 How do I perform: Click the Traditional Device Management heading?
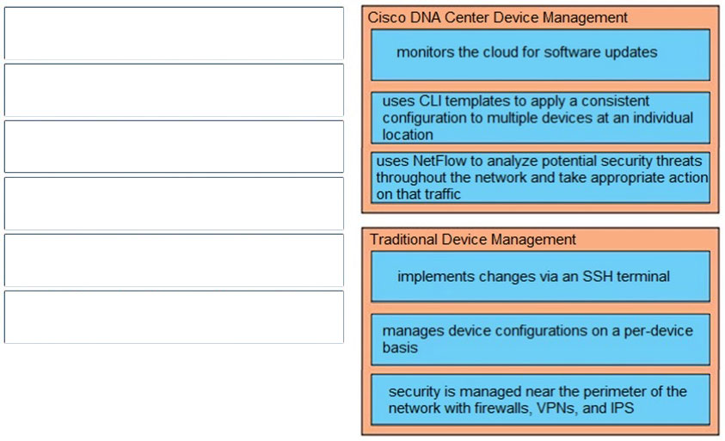(472, 240)
